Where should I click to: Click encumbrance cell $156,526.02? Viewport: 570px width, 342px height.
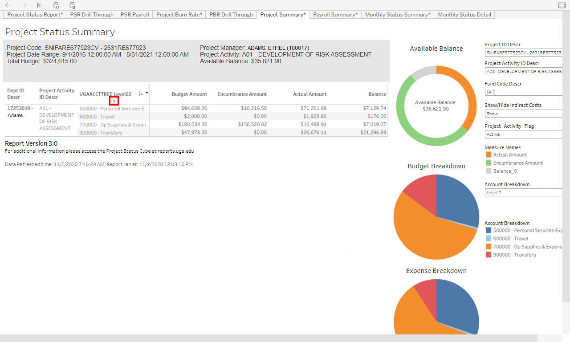[252, 124]
